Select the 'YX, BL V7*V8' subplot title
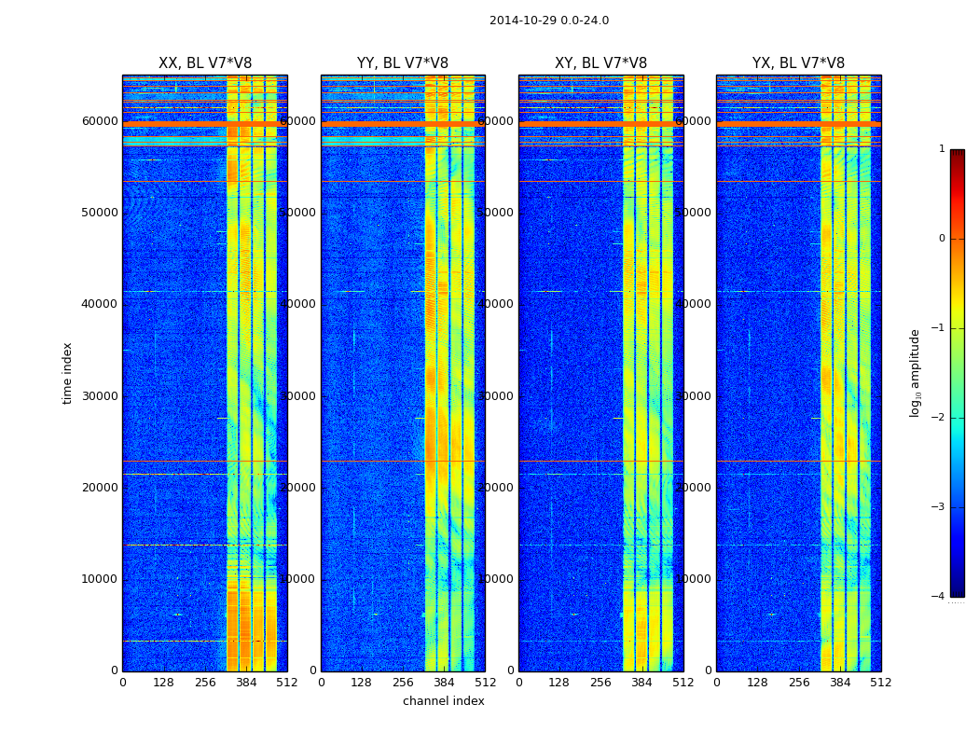979x746 pixels. tap(798, 63)
